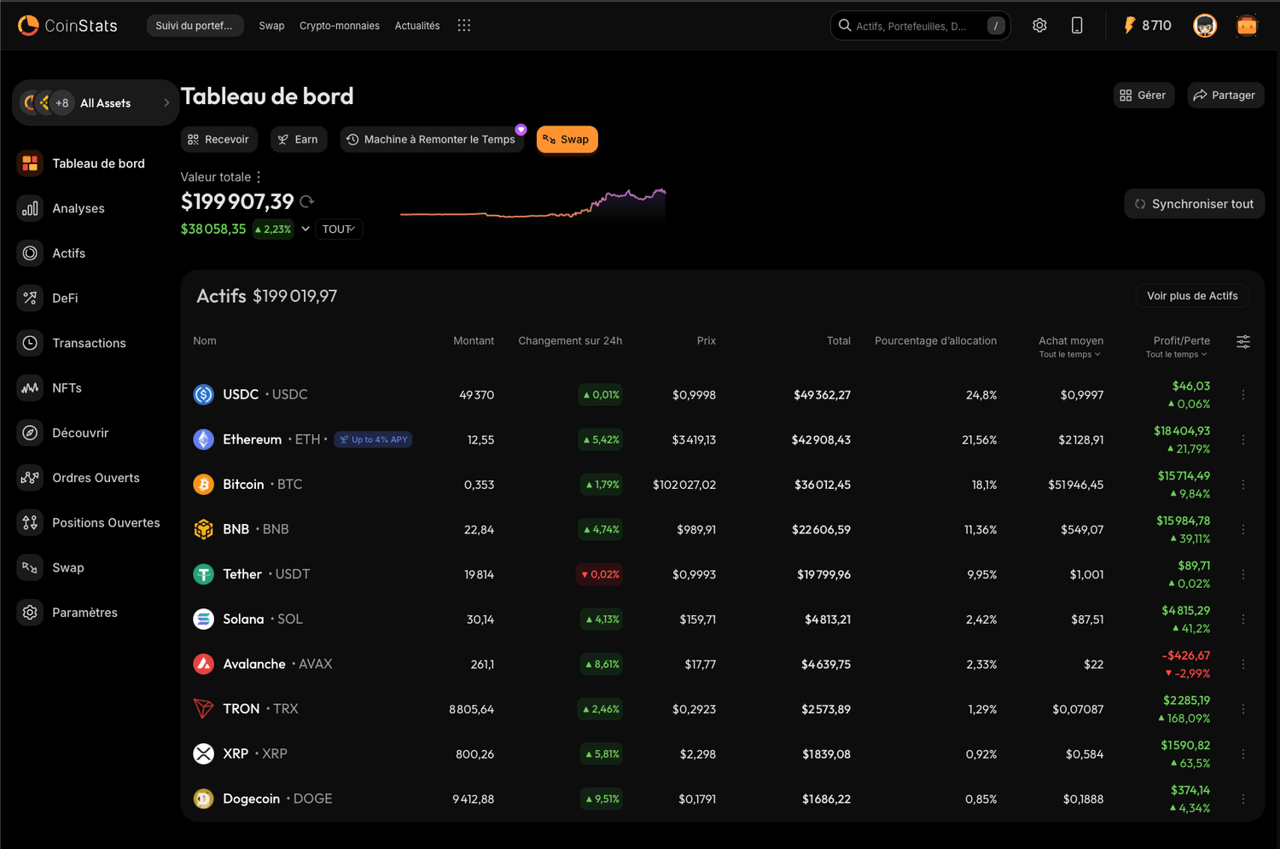Open the apps grid menu icon
1280x849 pixels.
point(463,26)
